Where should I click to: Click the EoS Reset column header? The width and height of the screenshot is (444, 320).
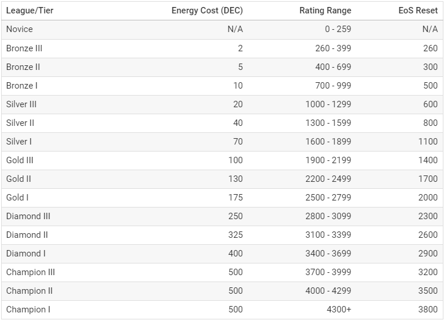[418, 10]
